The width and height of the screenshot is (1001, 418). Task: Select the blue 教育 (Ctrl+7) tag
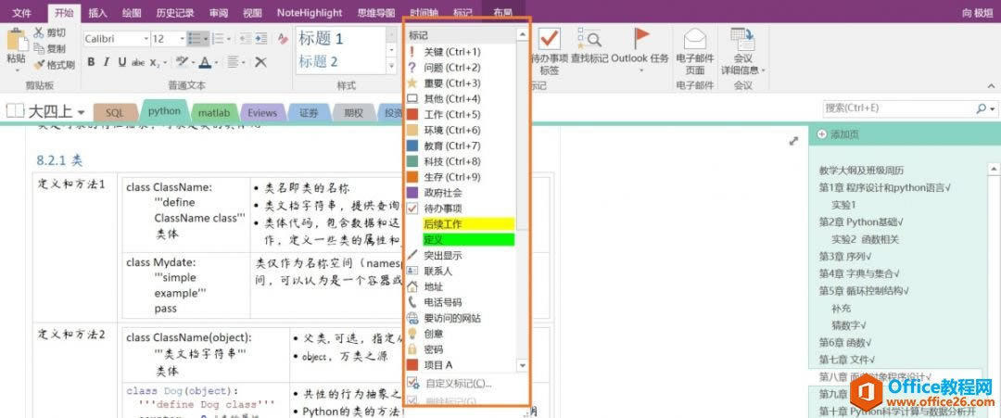(461, 146)
